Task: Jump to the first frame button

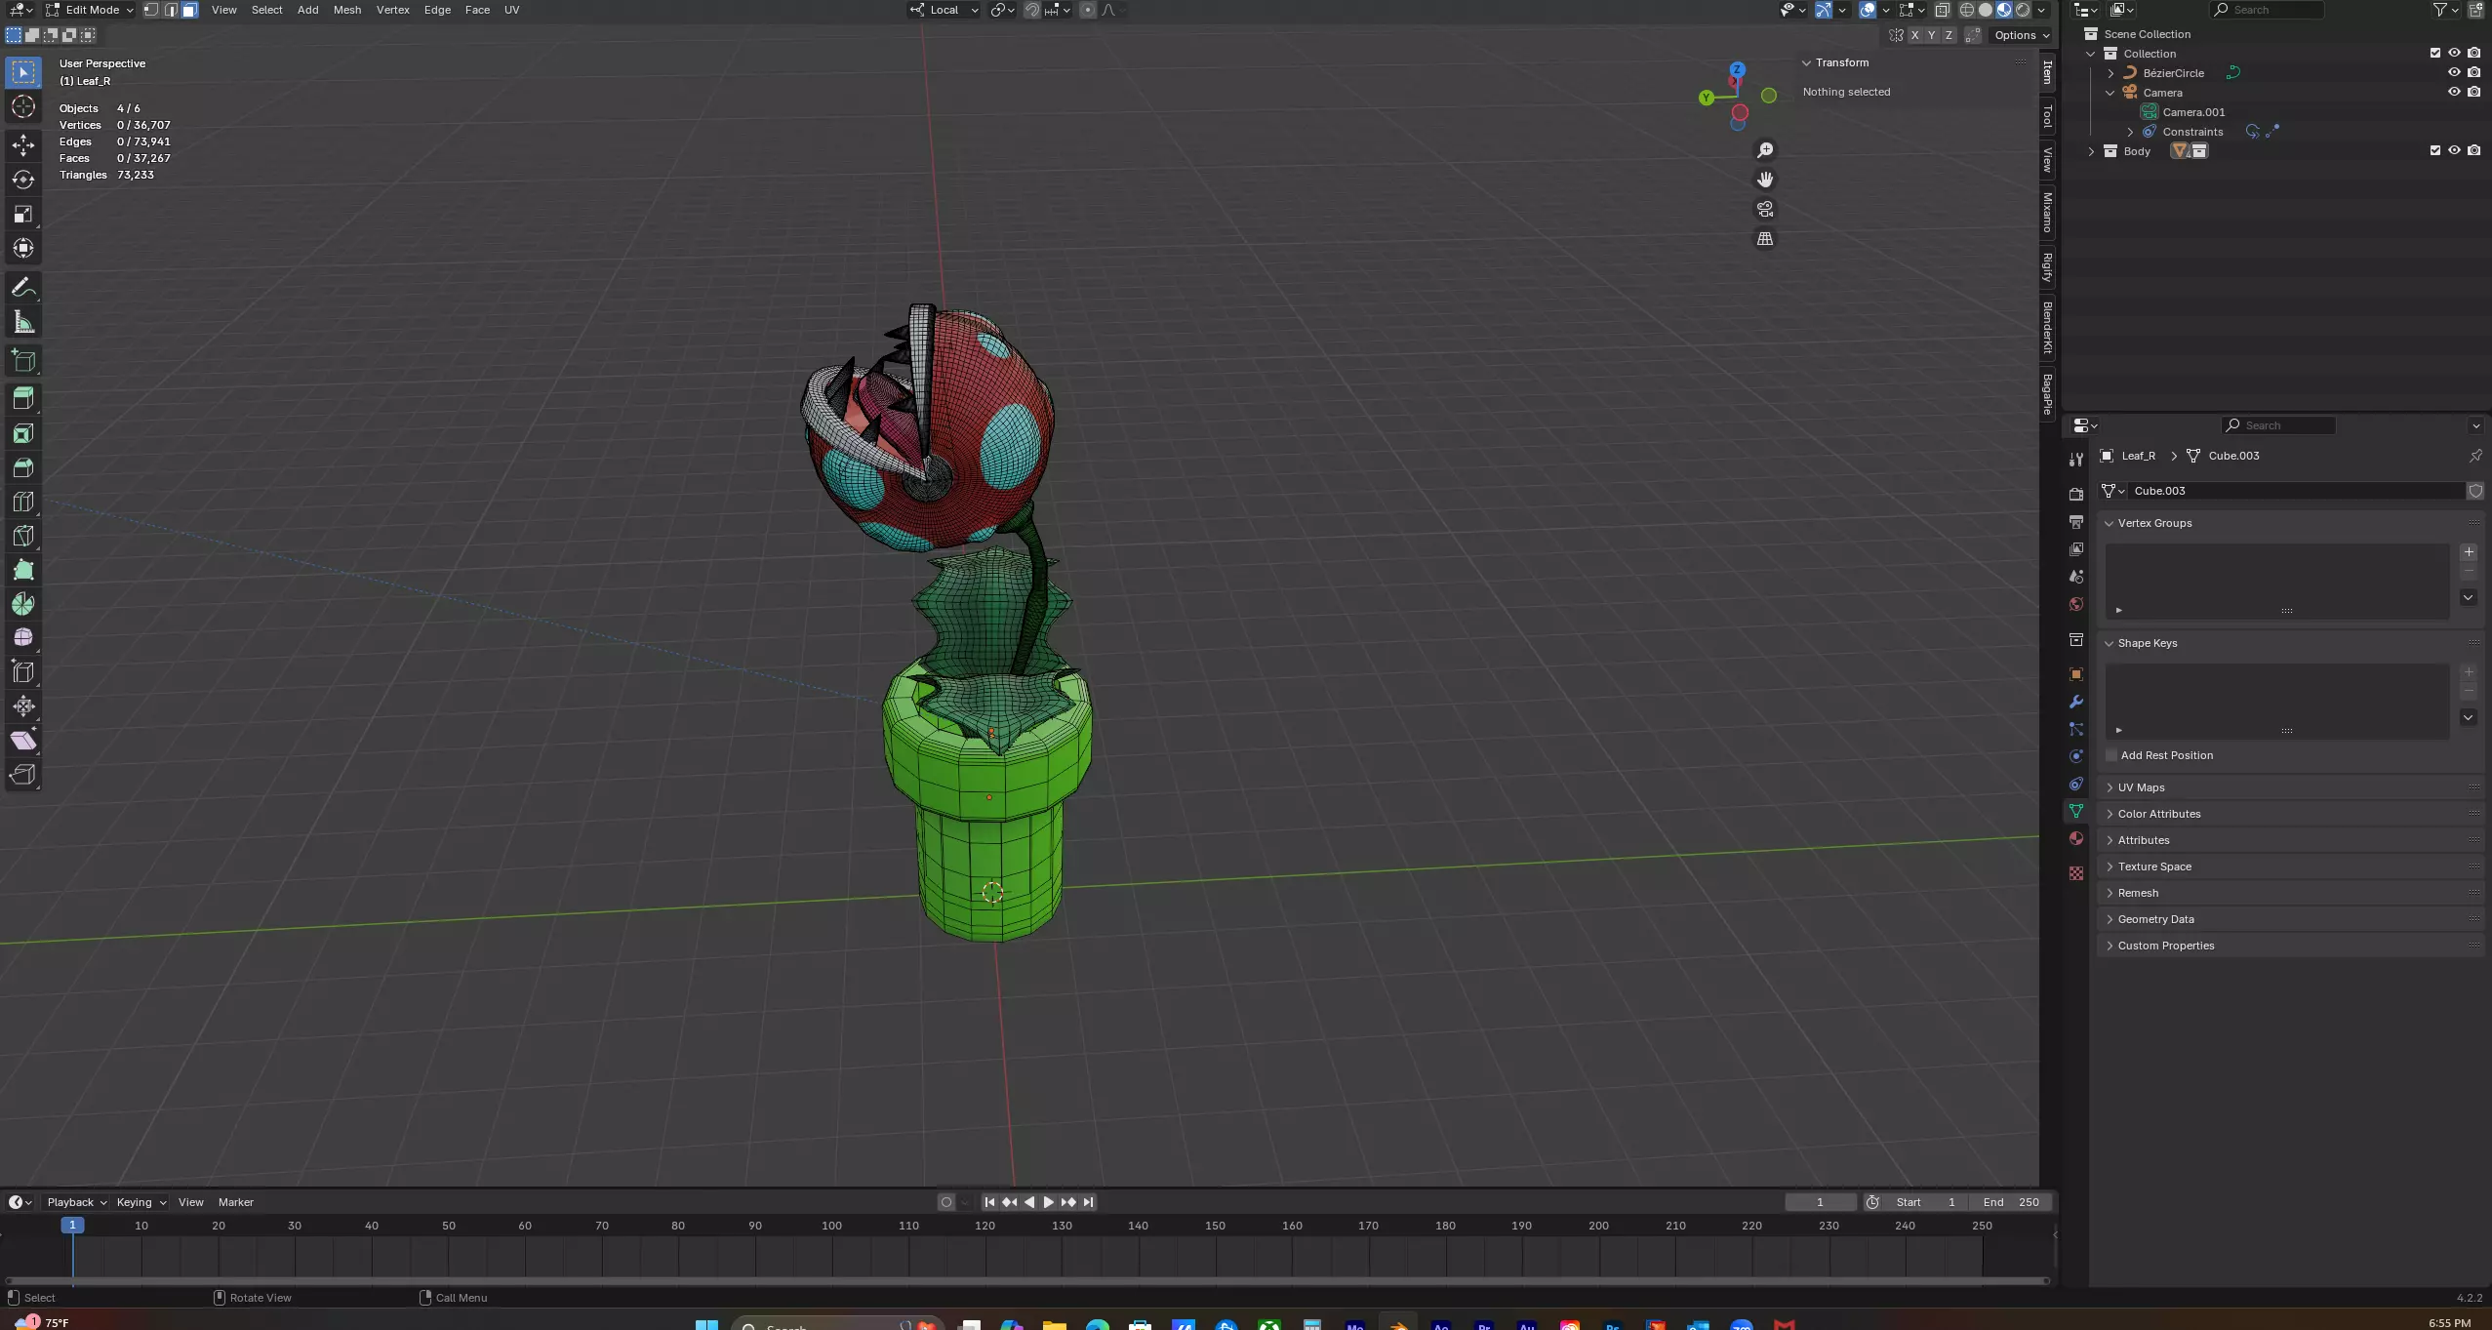Action: pyautogui.click(x=989, y=1202)
